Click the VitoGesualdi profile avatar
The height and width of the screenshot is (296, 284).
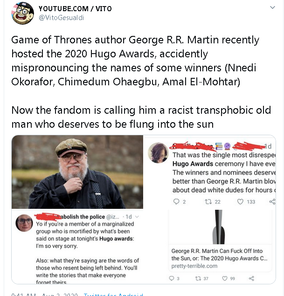22,14
